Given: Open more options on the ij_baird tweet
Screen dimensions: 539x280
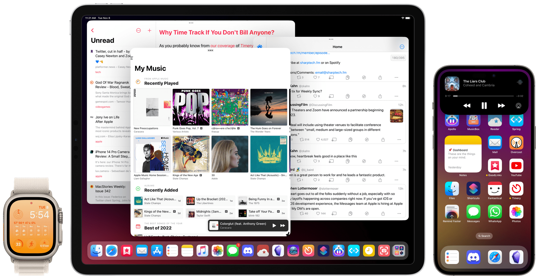Looking at the screenshot, I should pos(396,180).
